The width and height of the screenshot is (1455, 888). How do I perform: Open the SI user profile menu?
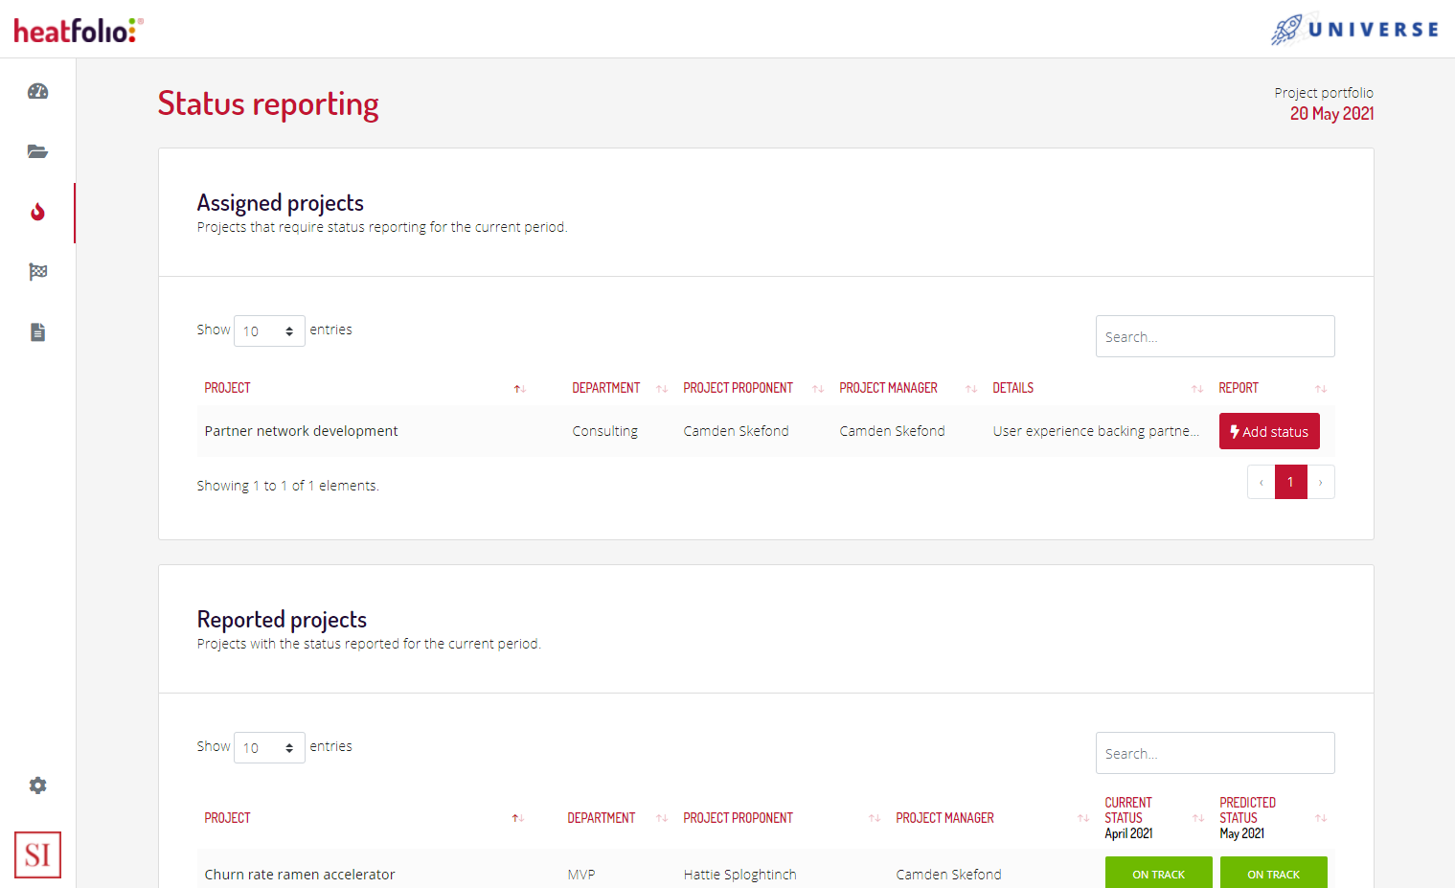[37, 854]
